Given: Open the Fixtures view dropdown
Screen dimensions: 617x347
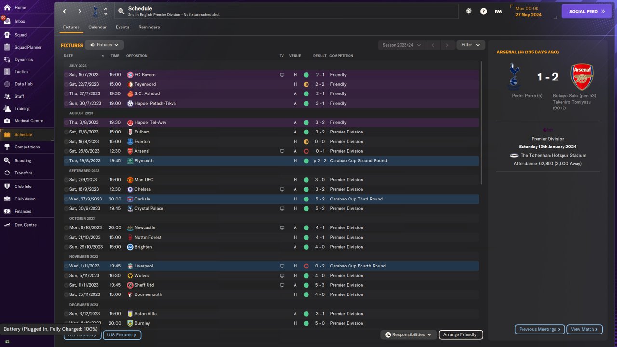Looking at the screenshot, I should point(104,45).
